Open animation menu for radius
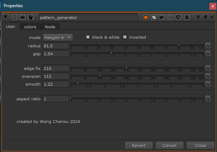Viewport: 217px width, 152px height. (x=208, y=46)
